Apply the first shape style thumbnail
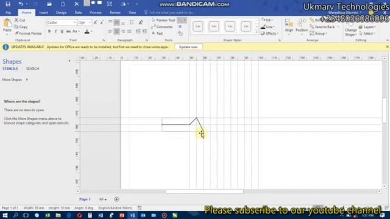The height and width of the screenshot is (219, 390). [198, 27]
